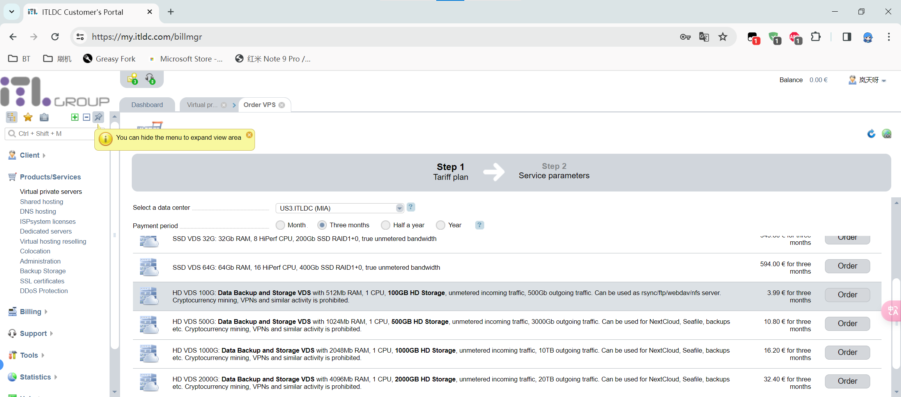Switch to the Dashboard tab
Viewport: 901px width, 397px height.
(x=147, y=105)
